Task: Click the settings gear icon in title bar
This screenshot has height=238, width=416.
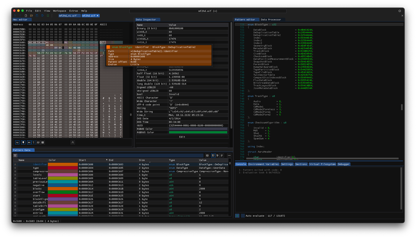Action: [399, 11]
